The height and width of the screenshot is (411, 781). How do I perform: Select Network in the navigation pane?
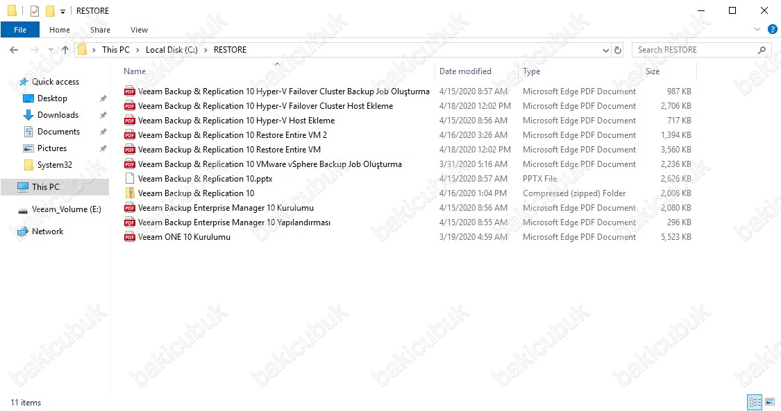tap(47, 231)
